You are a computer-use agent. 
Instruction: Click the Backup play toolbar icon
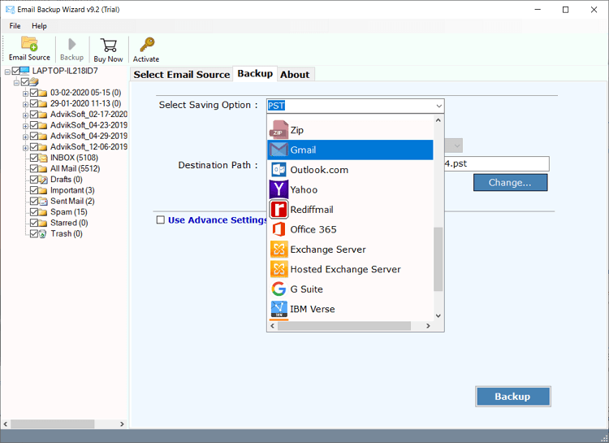point(71,45)
